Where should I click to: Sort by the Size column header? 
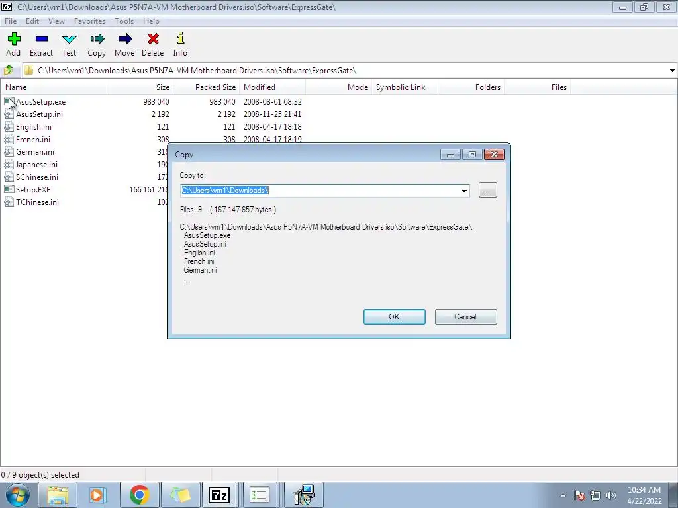tap(140, 87)
